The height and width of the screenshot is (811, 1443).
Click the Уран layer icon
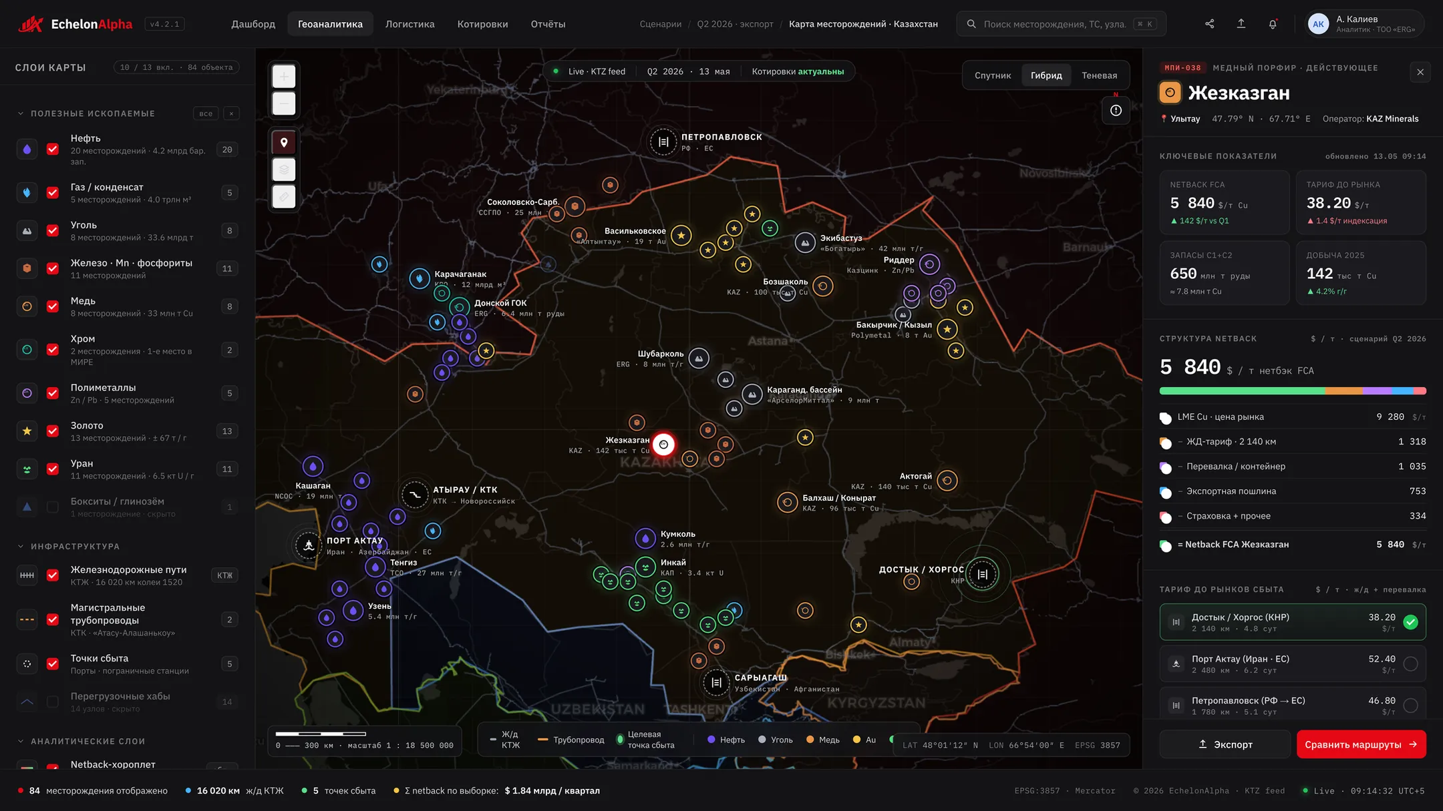click(x=27, y=469)
